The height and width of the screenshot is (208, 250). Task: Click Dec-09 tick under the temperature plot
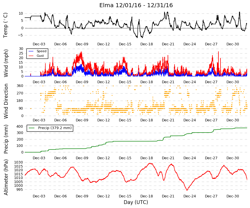(82, 44)
